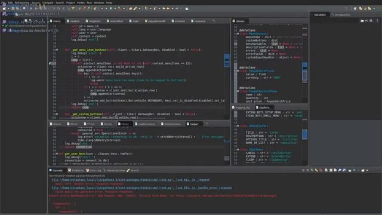Image resolution: width=382 pixels, height=215 pixels.
Task: Click Remove Launch X icon in console
Action: [307, 170]
